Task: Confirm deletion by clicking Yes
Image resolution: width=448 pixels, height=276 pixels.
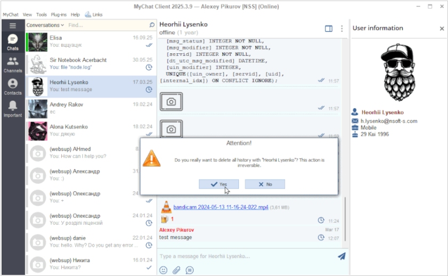Action: tap(219, 184)
